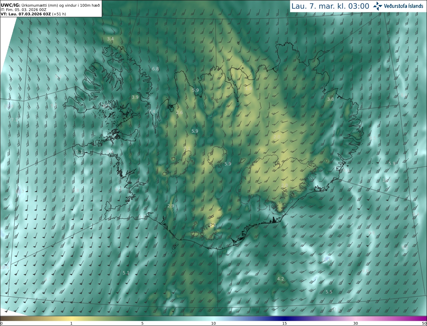Click the 2.6 value label on map
427x326 pixels.
[179, 113]
